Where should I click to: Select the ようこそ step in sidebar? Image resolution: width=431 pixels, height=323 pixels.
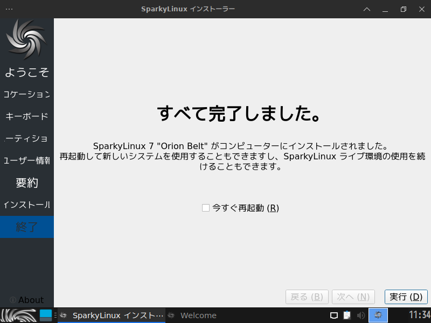[x=27, y=72]
